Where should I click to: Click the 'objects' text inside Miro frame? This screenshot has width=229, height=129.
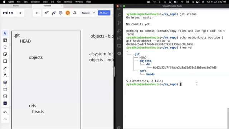pos(36,57)
